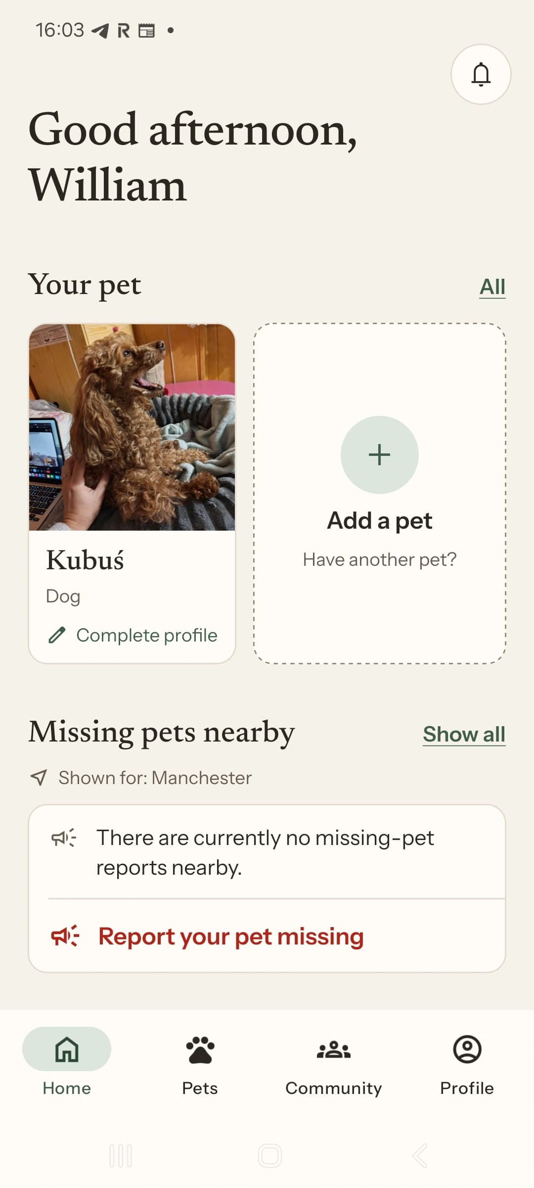Tap the paw icon in bottom navigation
Screen dimensions: 534x1188
200,1049
